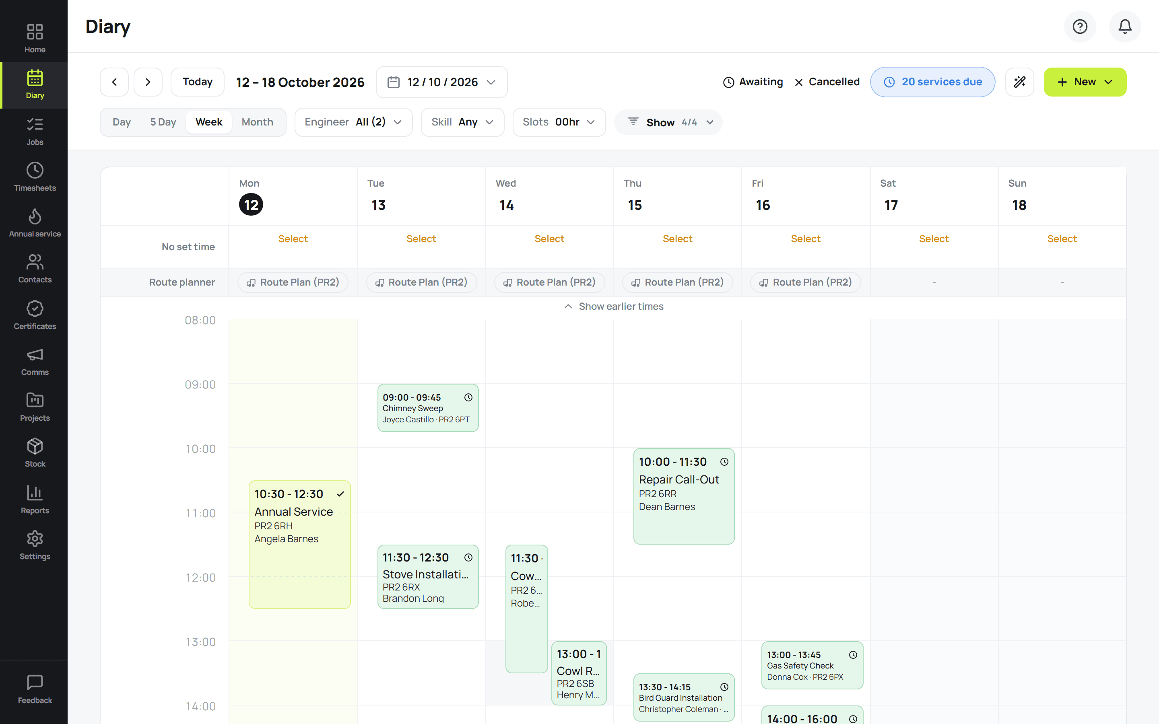Click Select under Wed 14
This screenshot has height=724, width=1159.
pos(549,239)
